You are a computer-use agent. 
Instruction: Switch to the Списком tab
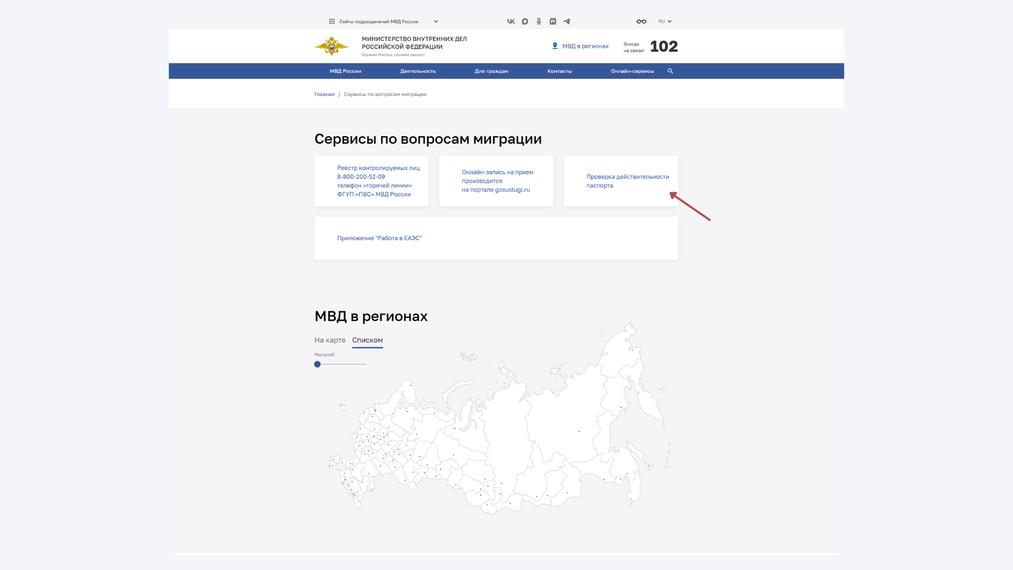[x=367, y=340]
